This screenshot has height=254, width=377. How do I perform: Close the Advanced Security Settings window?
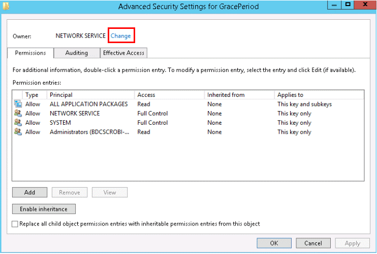365,5
